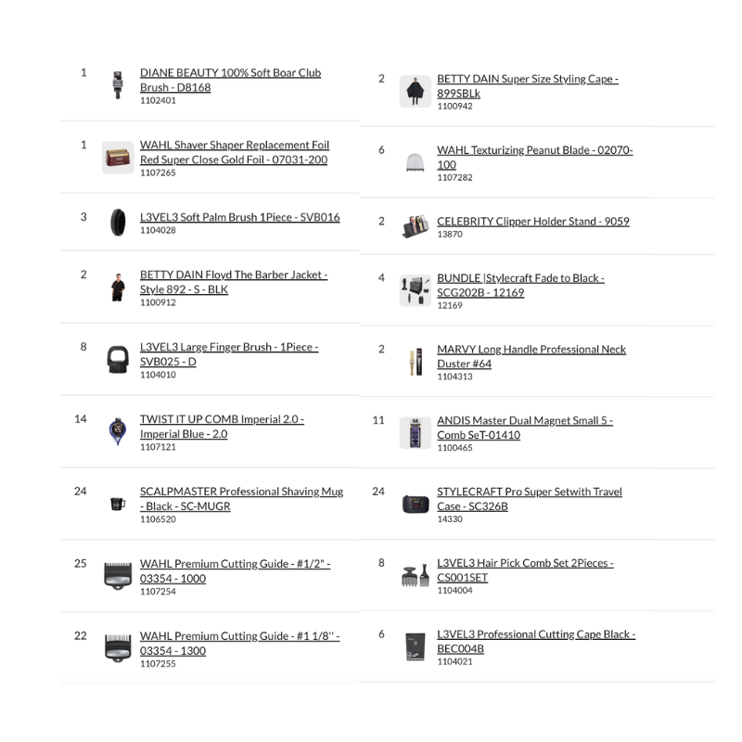Click the Scalpmaster shaving mug image

[118, 505]
